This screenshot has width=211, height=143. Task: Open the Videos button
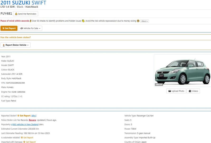(x=193, y=91)
